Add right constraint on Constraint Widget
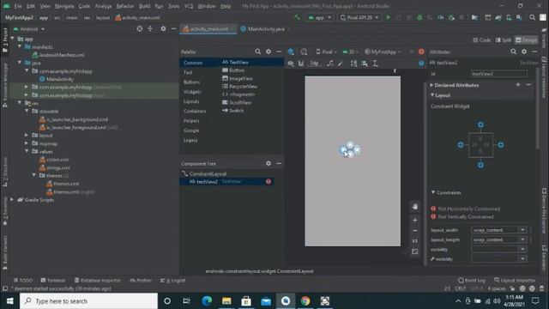Viewport: 549px width, 309px height. pos(501,145)
